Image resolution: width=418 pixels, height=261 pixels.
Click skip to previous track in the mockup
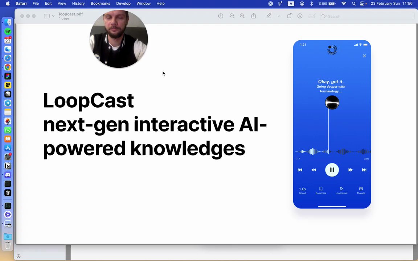(x=300, y=170)
